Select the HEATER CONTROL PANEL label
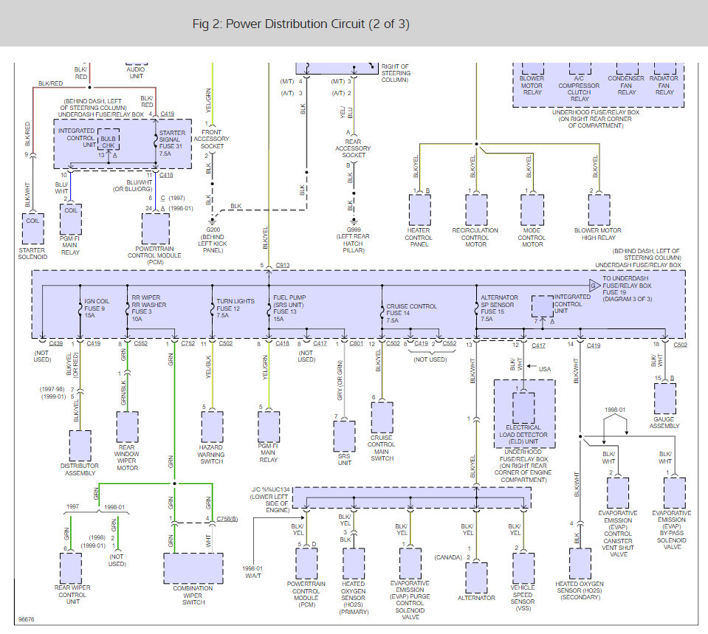The image size is (708, 634). 419,238
